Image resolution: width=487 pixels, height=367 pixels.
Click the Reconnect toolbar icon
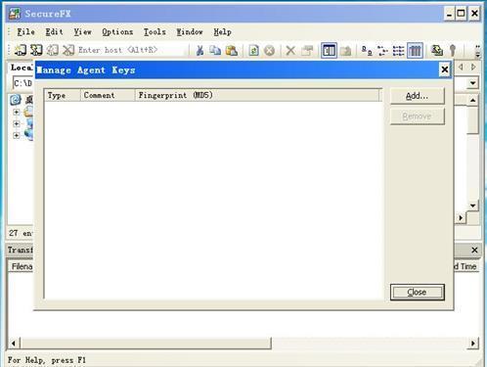pyautogui.click(x=53, y=50)
